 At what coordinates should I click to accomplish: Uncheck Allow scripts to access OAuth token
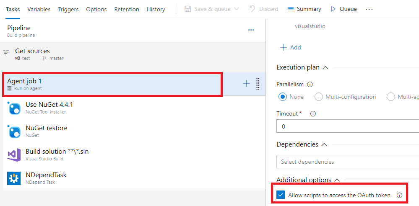point(281,195)
